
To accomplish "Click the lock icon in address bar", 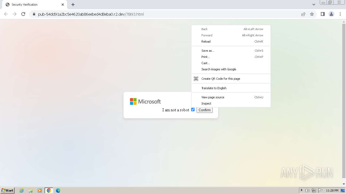I will [x=34, y=14].
